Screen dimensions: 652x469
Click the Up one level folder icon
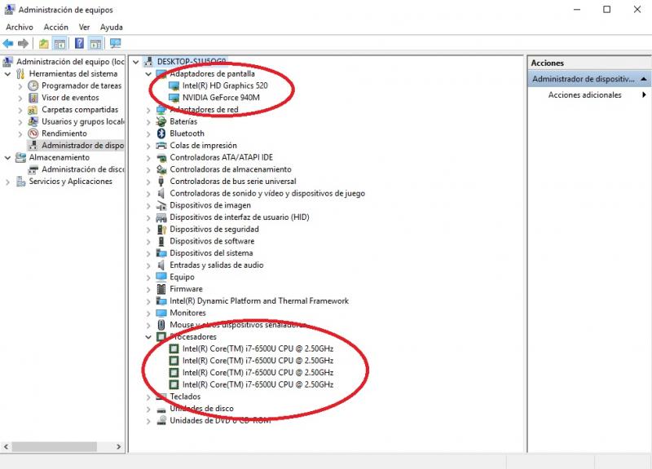44,43
